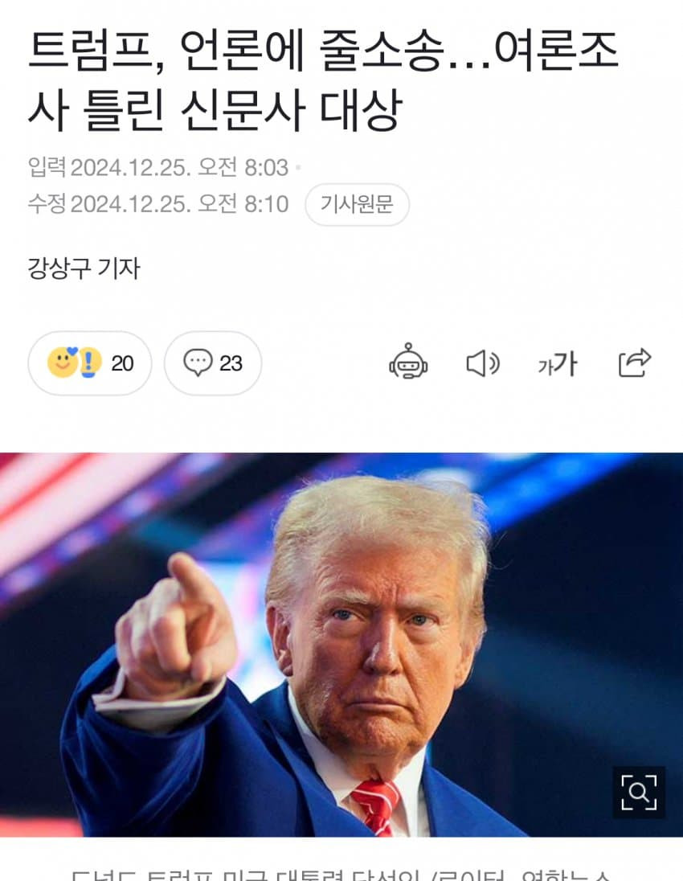Select the article headline text
683x881 pixels.
324,80
